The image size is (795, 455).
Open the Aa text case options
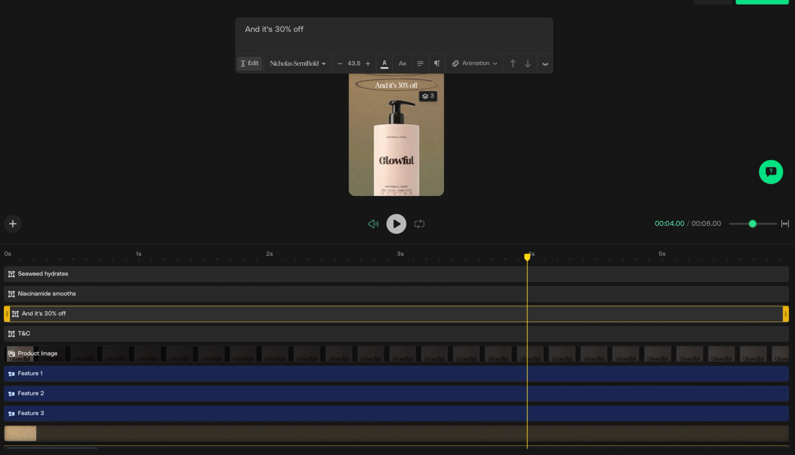coord(402,64)
